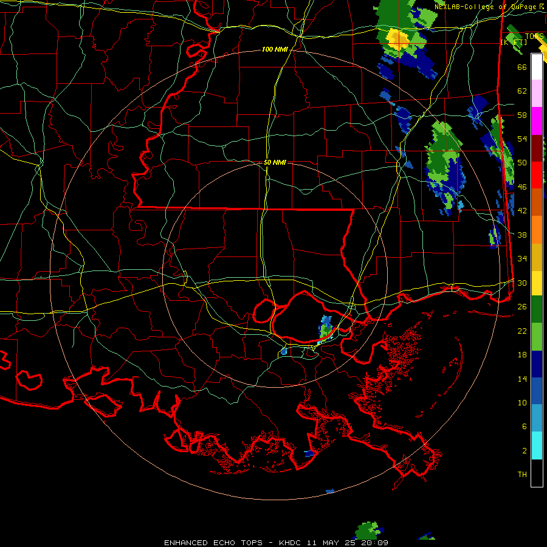Click the black TH swatch in legend
The height and width of the screenshot is (547, 547).
tap(537, 473)
